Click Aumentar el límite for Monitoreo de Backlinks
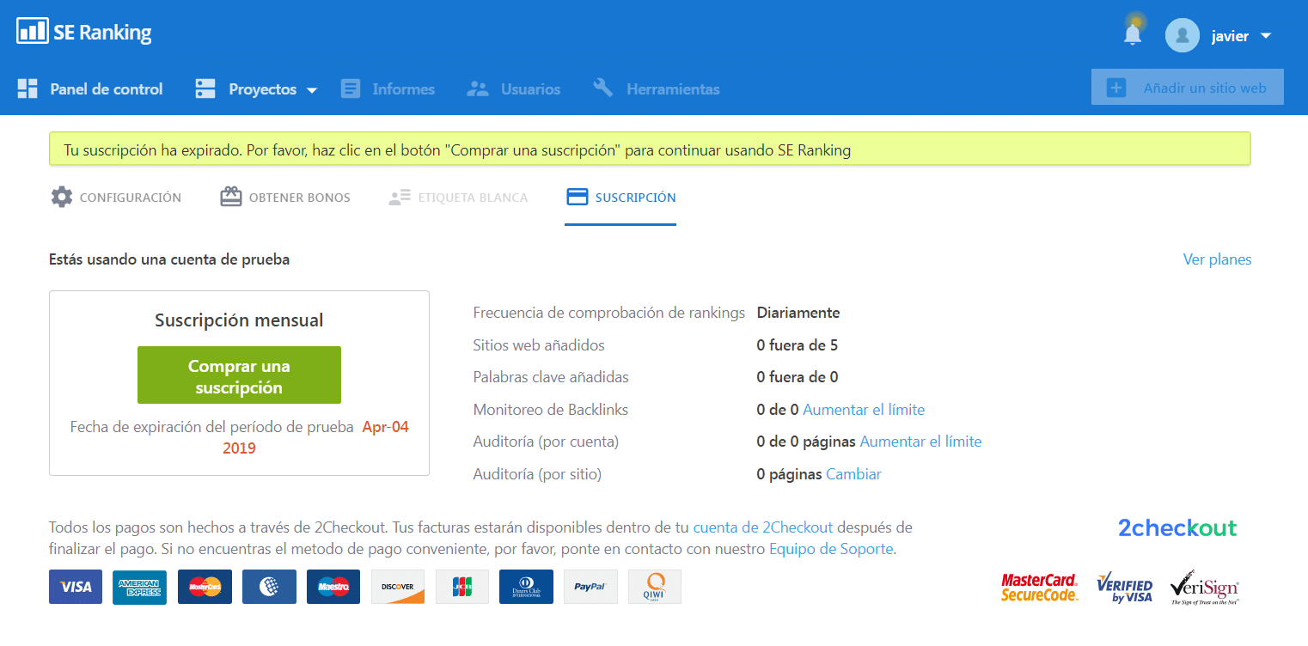The image size is (1308, 646). click(x=864, y=409)
